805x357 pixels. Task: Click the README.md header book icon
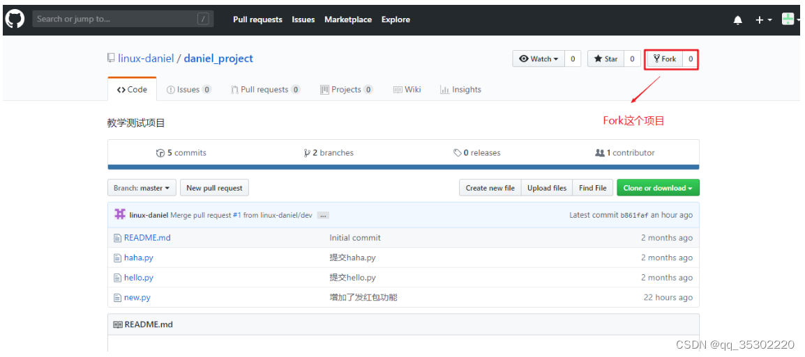(118, 325)
